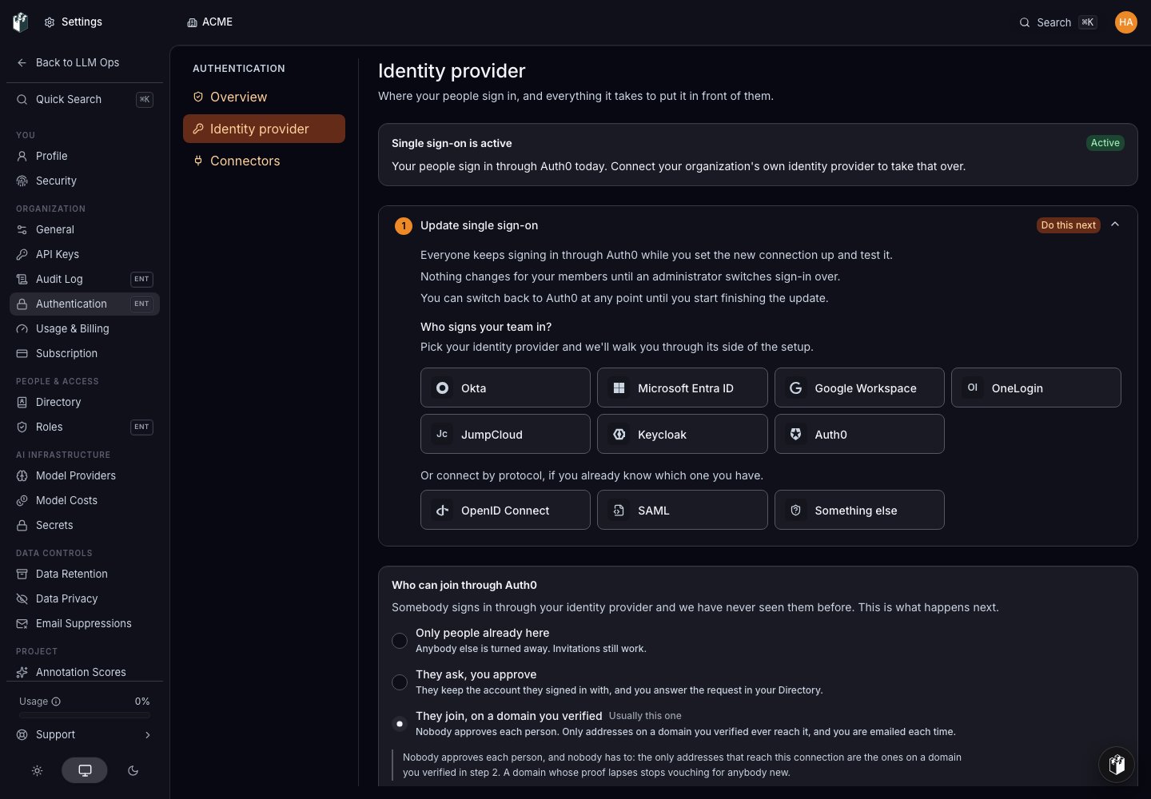
Task: Click the header Search box
Action: click(x=1058, y=22)
